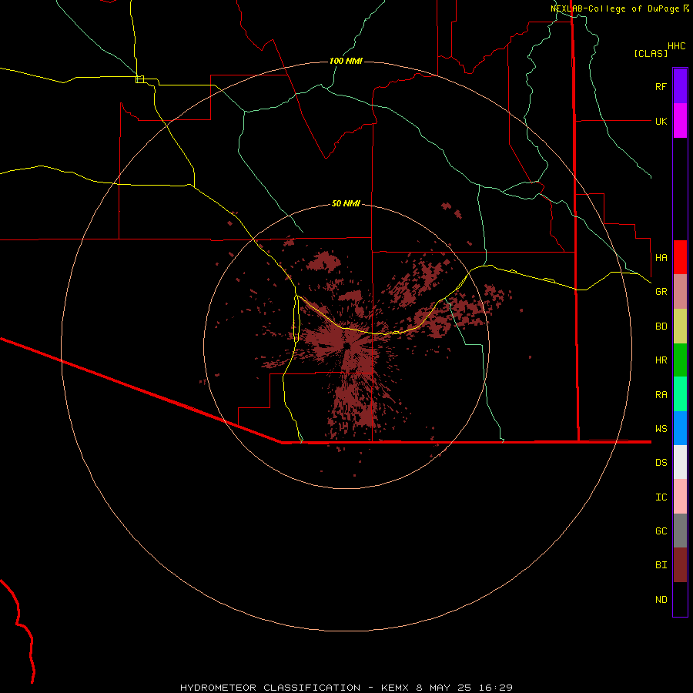Click the WS blue legend swatch
This screenshot has width=693, height=693.
680,428
